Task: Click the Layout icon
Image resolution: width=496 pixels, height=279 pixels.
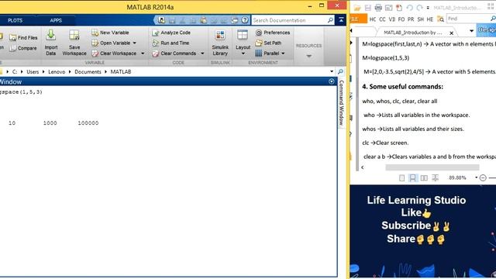Action: [243, 35]
